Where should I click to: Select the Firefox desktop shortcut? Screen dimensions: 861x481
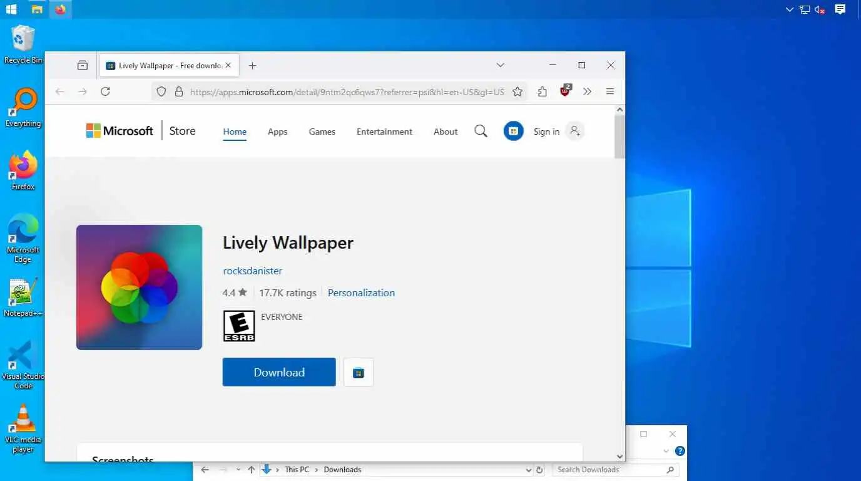tap(23, 170)
